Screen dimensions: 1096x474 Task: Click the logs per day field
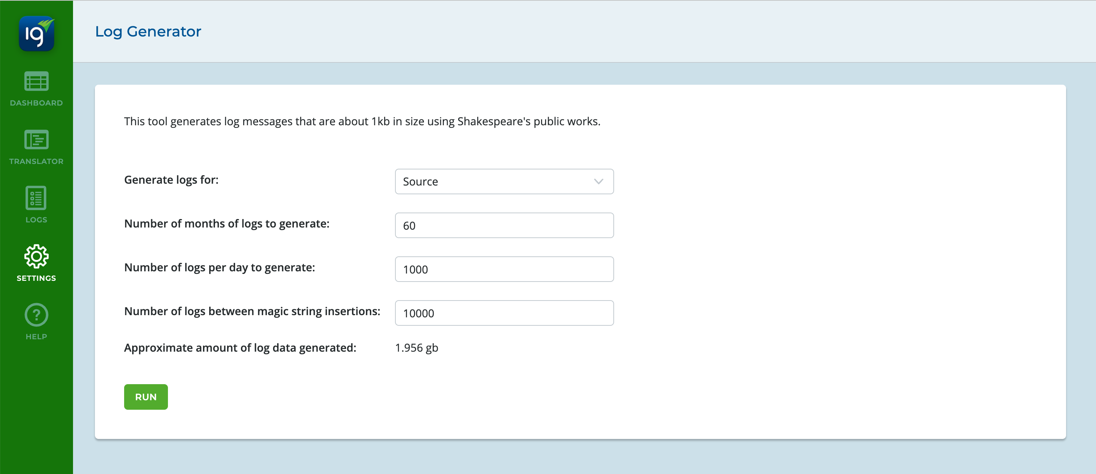coord(504,270)
